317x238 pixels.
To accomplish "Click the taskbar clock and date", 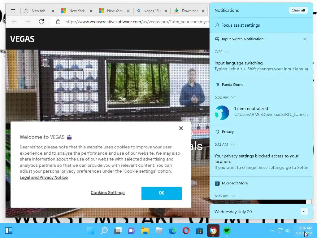I will pos(303,231).
